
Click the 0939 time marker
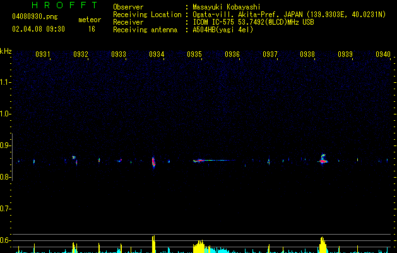pyautogui.click(x=345, y=54)
